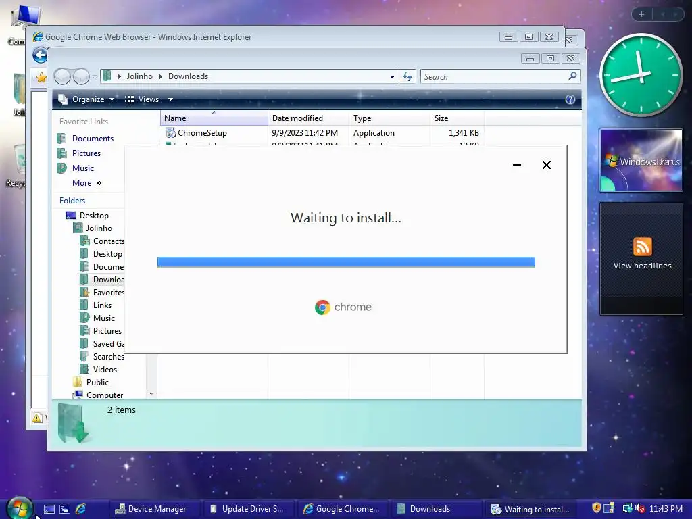Click the folder icon in the address bar
Image resolution: width=692 pixels, height=519 pixels.
(x=107, y=76)
